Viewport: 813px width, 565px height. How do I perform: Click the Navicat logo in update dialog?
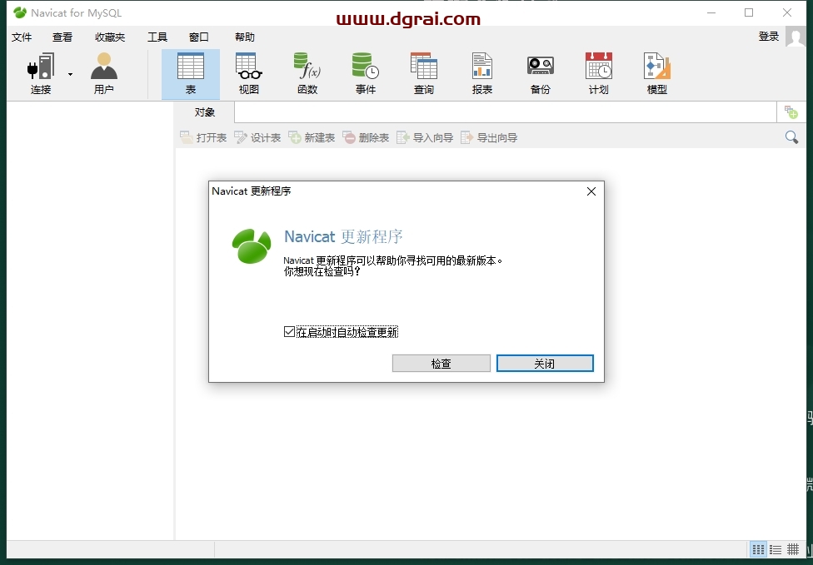pyautogui.click(x=252, y=246)
